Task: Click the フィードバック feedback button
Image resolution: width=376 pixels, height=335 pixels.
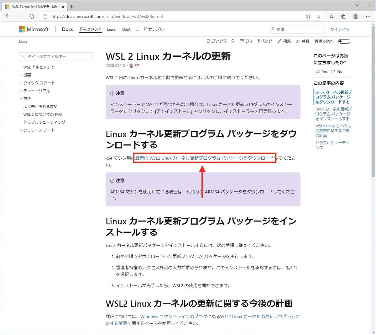Action: [x=256, y=41]
